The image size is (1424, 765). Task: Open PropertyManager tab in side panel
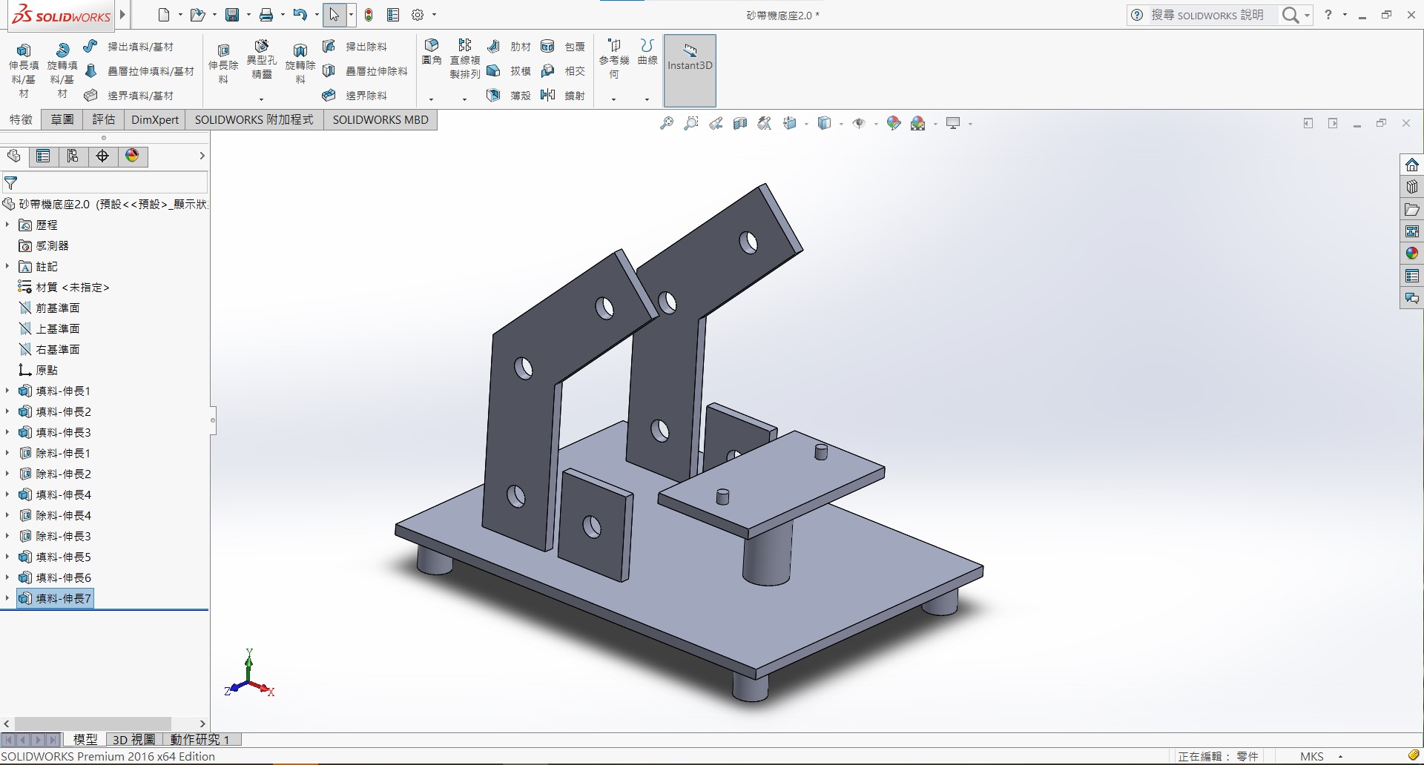pos(43,156)
